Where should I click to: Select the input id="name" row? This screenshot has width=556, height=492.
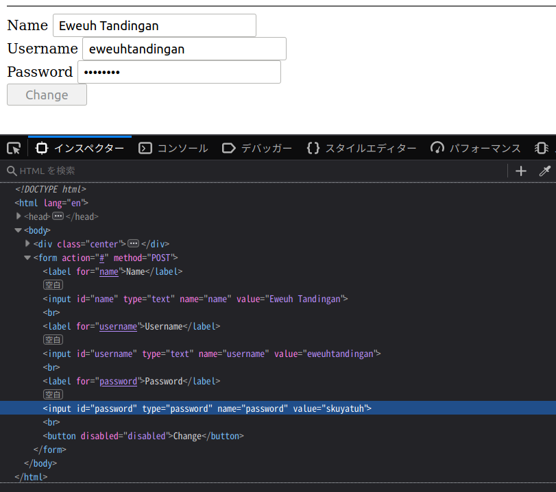(x=278, y=299)
